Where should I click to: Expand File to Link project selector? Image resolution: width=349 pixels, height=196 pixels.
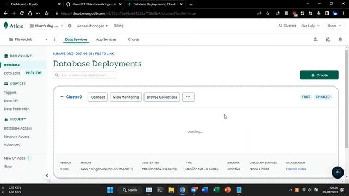point(28,39)
